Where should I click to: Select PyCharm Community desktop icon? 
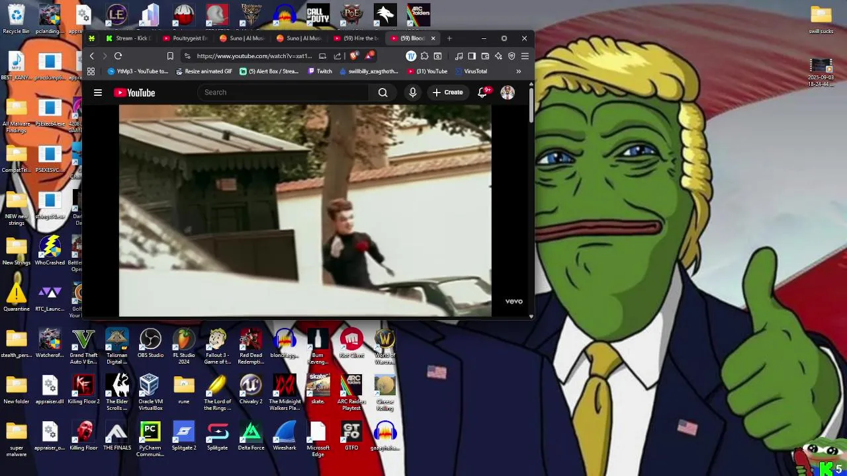point(150,438)
